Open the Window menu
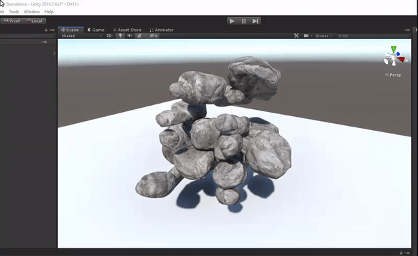This screenshot has height=256, width=418. tap(31, 12)
